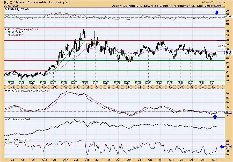Click the 90 level on RSI axis
Image resolution: width=233 pixels, height=162 pixels.
pyautogui.click(x=227, y=11)
